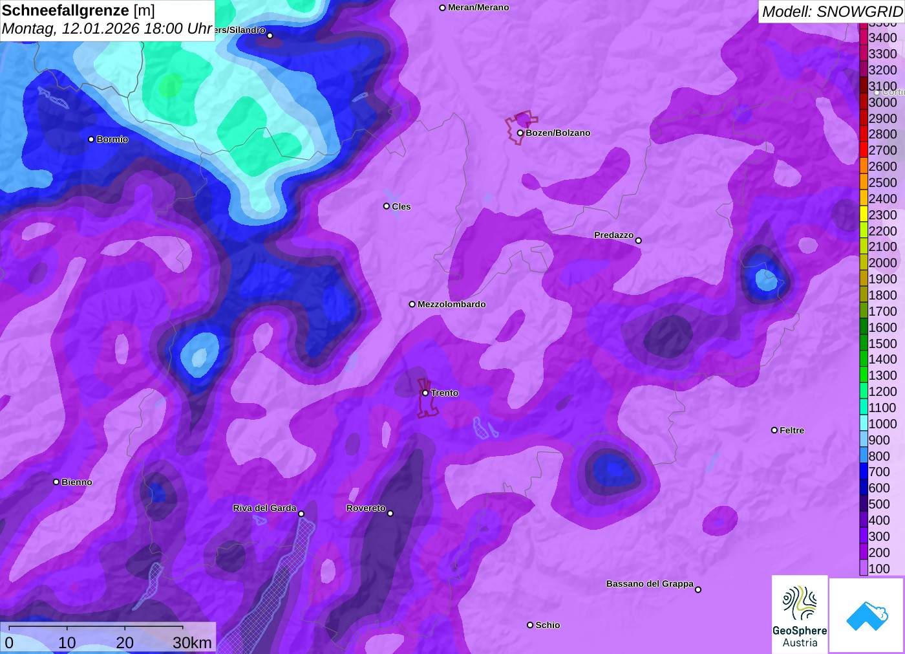Click the legend value '2000'
Screen dimensions: 905x654
(x=882, y=263)
